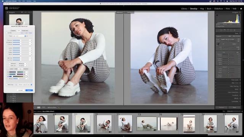Toggle the Tone Curve panel switch
The height and width of the screenshot is (137, 244).
(x=216, y=80)
